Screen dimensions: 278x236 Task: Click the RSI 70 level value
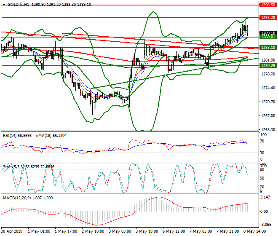(262, 141)
